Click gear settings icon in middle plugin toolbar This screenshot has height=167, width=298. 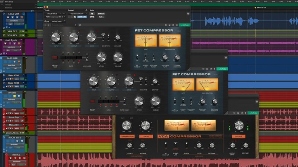tap(215, 69)
